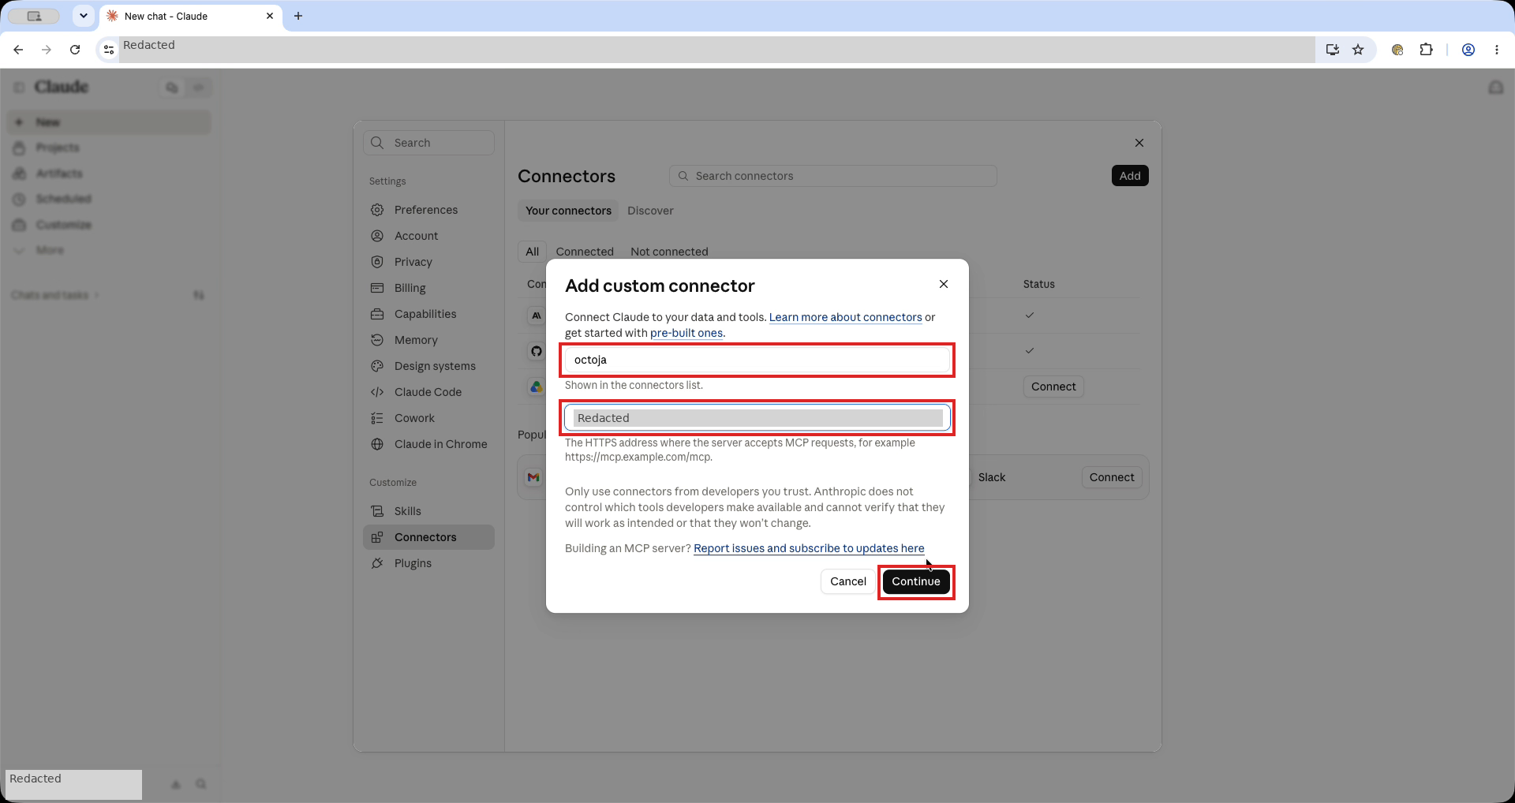Click the Privacy shield icon
This screenshot has width=1515, height=803.
tap(377, 262)
